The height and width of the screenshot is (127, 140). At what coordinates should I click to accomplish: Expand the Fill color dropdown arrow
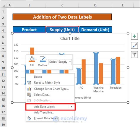(x=36, y=59)
